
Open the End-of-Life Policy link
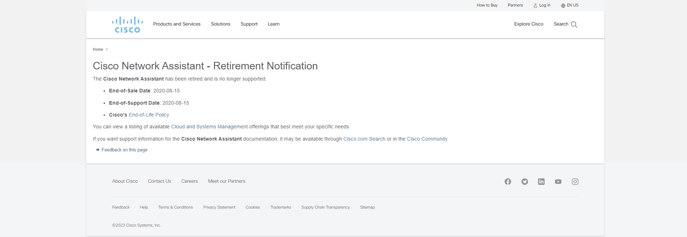149,115
